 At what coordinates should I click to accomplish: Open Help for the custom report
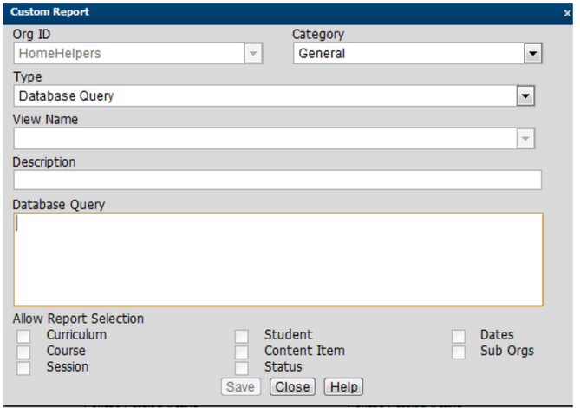342,387
